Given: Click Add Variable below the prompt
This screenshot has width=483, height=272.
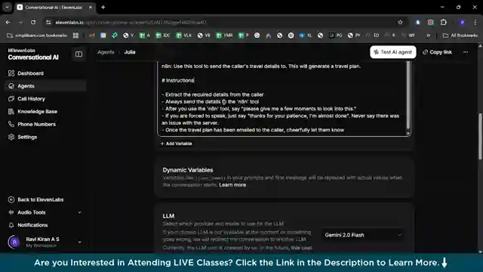Looking at the screenshot, I should coord(176,144).
